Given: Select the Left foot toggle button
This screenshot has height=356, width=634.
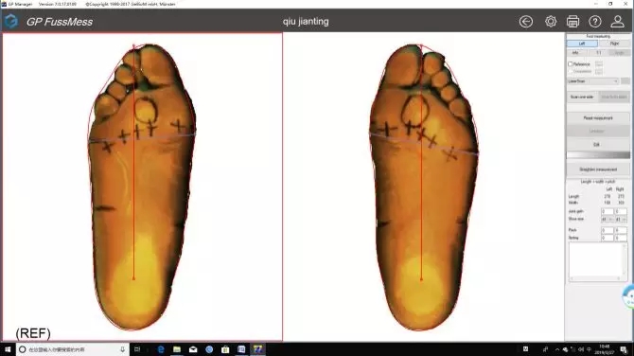Looking at the screenshot, I should point(582,44).
